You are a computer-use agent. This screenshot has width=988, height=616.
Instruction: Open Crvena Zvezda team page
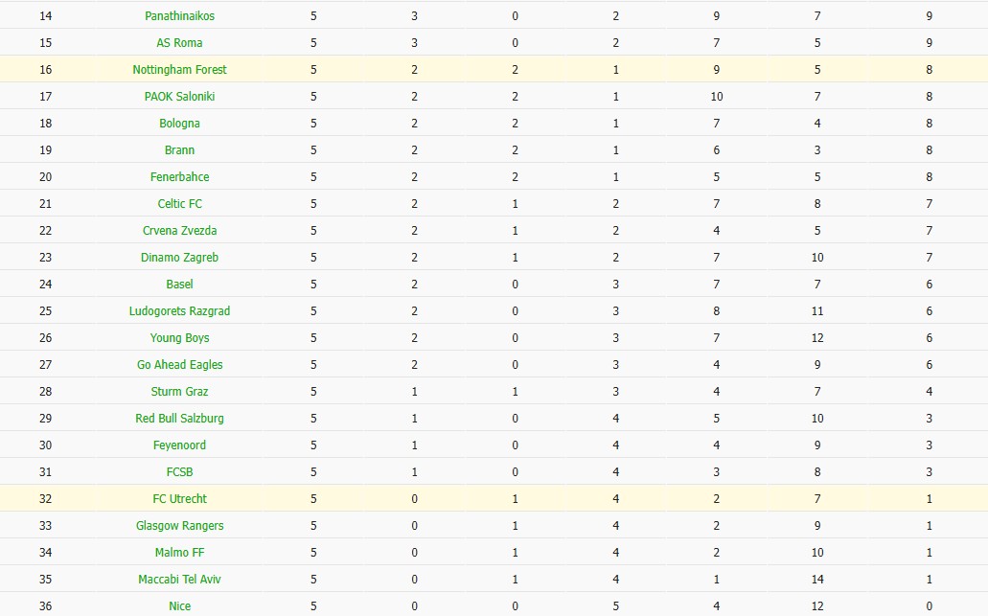[179, 231]
